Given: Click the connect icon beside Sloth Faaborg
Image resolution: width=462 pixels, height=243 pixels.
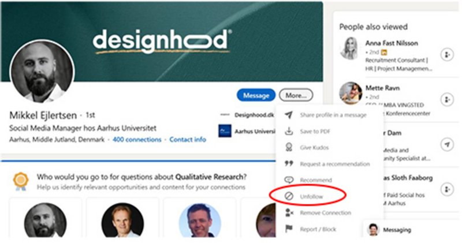Looking at the screenshot, I should [447, 189].
